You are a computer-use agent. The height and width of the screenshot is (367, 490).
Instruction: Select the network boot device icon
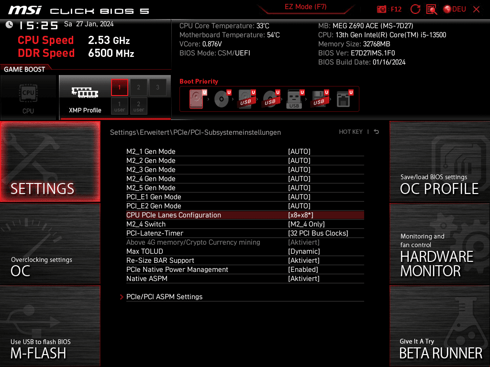click(x=345, y=99)
